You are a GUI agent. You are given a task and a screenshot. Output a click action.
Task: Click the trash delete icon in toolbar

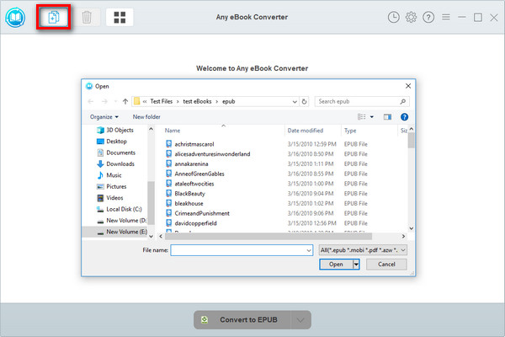click(87, 17)
